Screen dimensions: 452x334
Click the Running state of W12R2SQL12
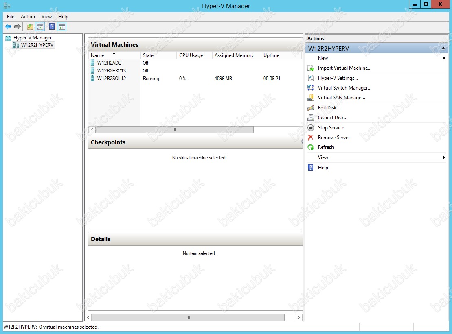click(x=151, y=79)
